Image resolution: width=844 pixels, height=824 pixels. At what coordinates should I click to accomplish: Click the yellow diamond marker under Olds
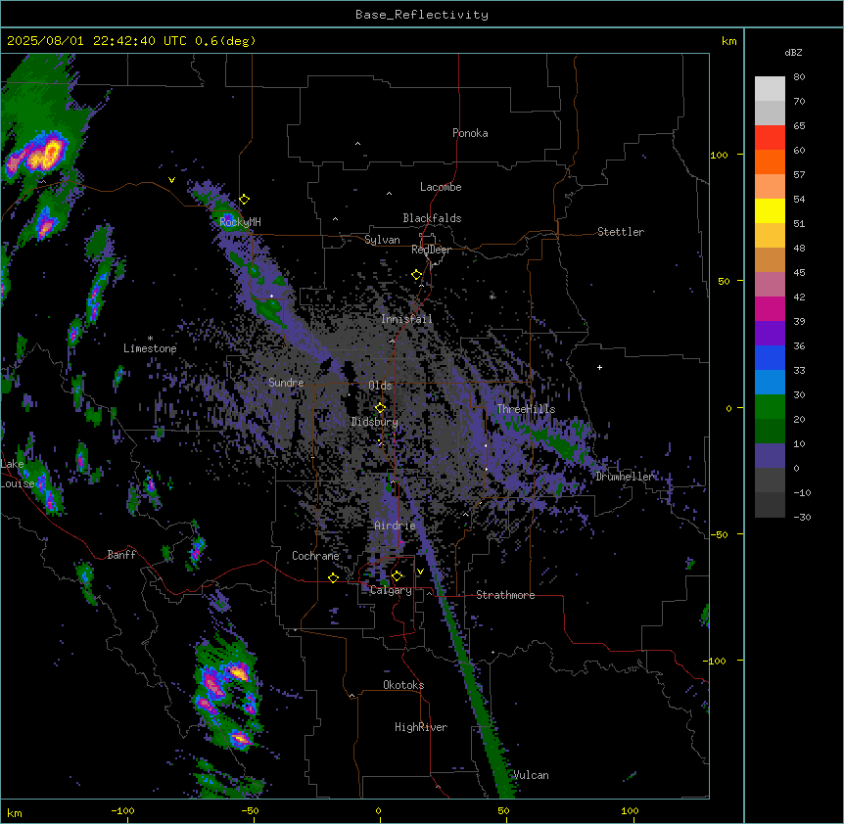(381, 408)
